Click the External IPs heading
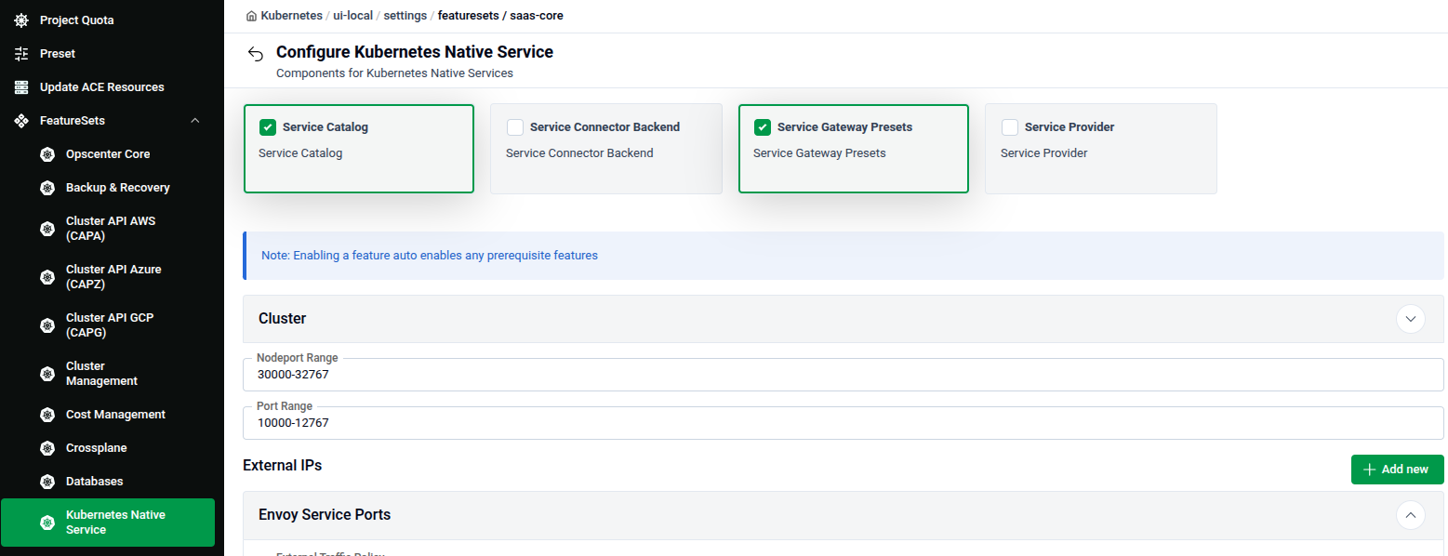This screenshot has height=556, width=1448. tap(282, 466)
